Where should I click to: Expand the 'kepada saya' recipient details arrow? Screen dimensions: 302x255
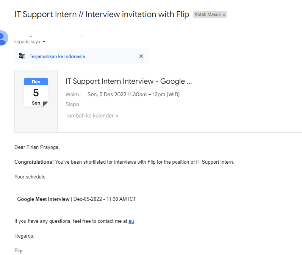(x=44, y=42)
